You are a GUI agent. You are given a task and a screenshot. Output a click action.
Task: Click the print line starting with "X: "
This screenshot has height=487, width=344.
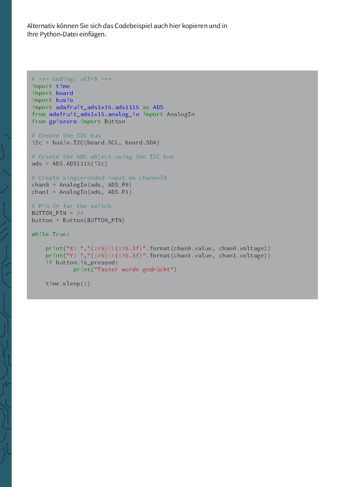click(x=158, y=248)
